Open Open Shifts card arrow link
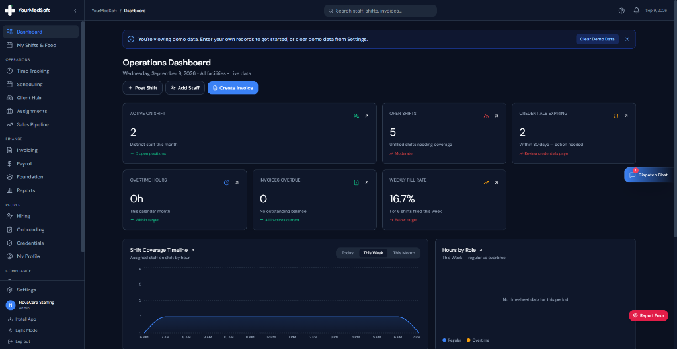The height and width of the screenshot is (349, 677). (496, 116)
